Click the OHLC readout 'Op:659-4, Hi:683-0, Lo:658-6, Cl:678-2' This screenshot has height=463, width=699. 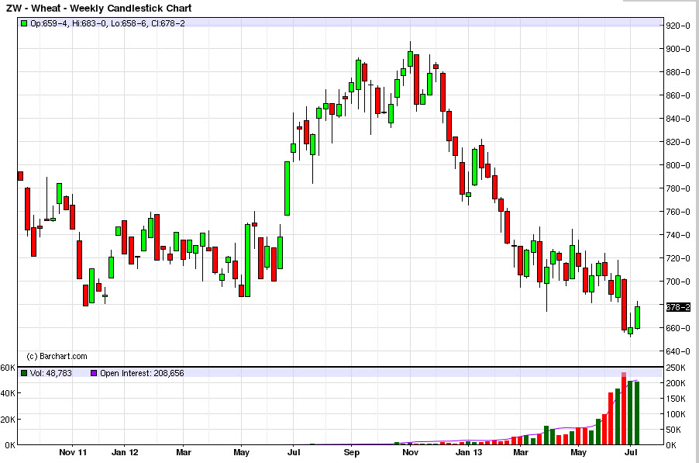pyautogui.click(x=108, y=23)
